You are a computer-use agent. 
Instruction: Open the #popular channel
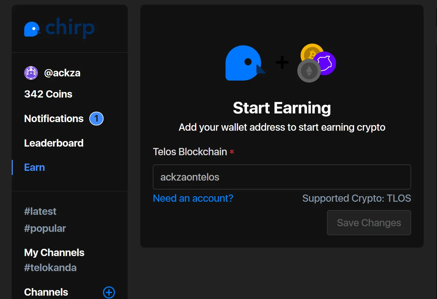click(x=45, y=228)
